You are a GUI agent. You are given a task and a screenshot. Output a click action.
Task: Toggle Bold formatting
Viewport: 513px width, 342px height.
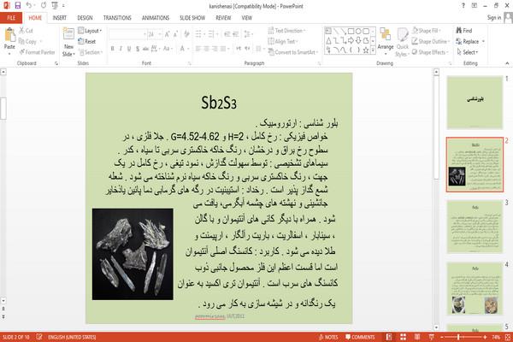pos(112,49)
